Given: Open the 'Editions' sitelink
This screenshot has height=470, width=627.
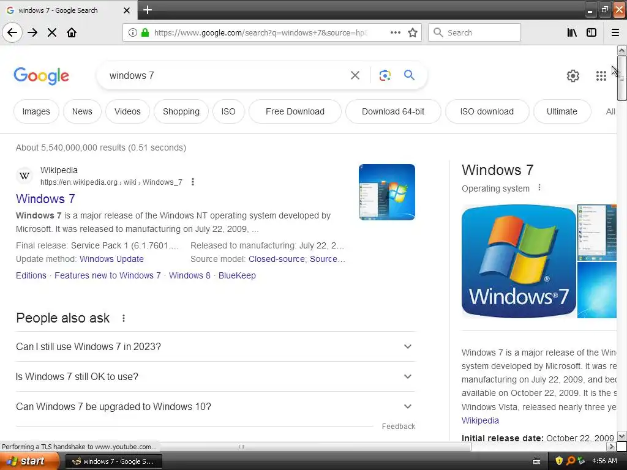Looking at the screenshot, I should [x=31, y=275].
